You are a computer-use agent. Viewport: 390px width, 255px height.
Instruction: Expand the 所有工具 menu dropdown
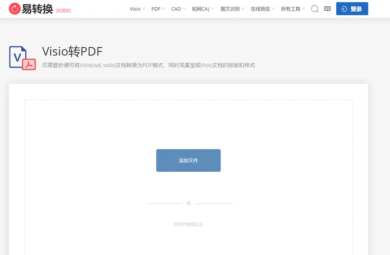[x=293, y=9]
